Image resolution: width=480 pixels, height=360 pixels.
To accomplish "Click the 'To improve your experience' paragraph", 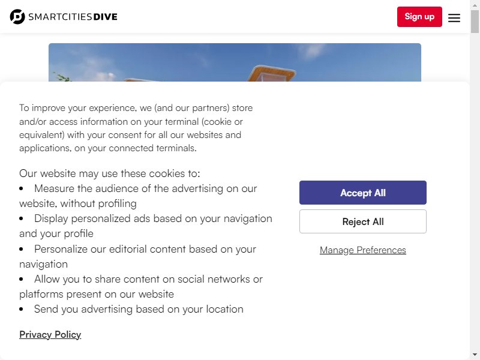I will (136, 128).
